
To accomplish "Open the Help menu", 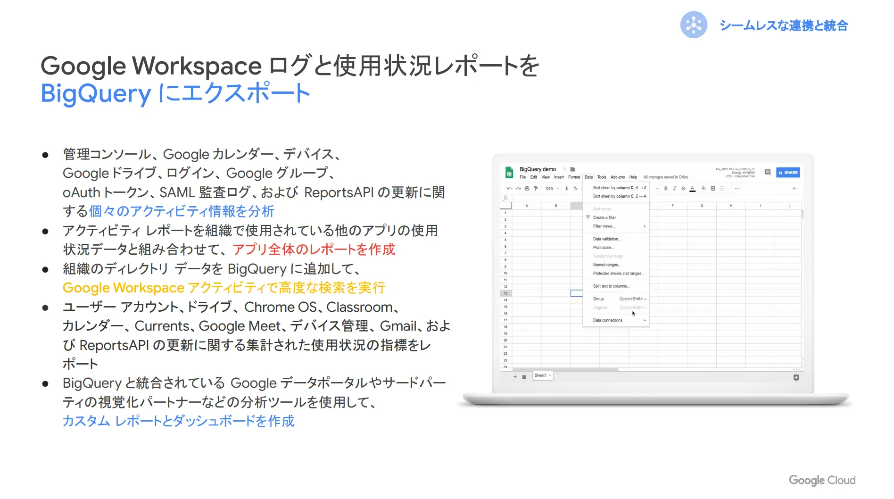I will tap(633, 177).
